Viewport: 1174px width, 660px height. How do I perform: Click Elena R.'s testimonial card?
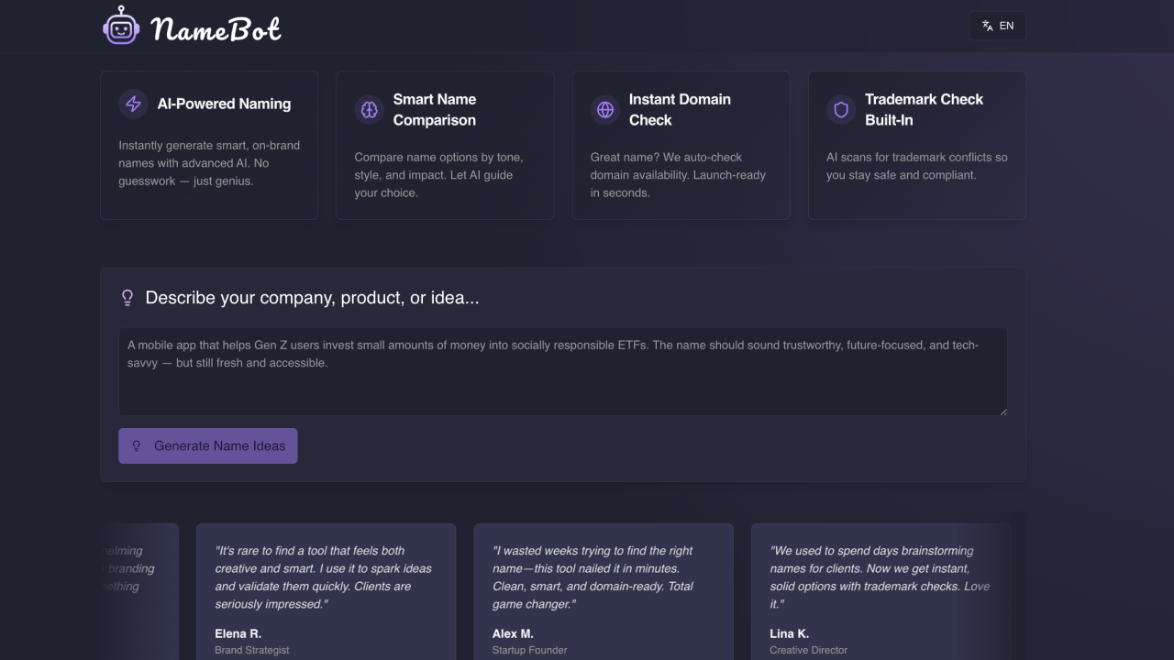(x=327, y=592)
